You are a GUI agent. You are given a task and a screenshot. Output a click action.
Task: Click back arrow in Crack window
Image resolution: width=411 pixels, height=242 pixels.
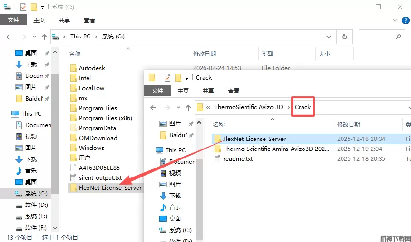pyautogui.click(x=153, y=107)
